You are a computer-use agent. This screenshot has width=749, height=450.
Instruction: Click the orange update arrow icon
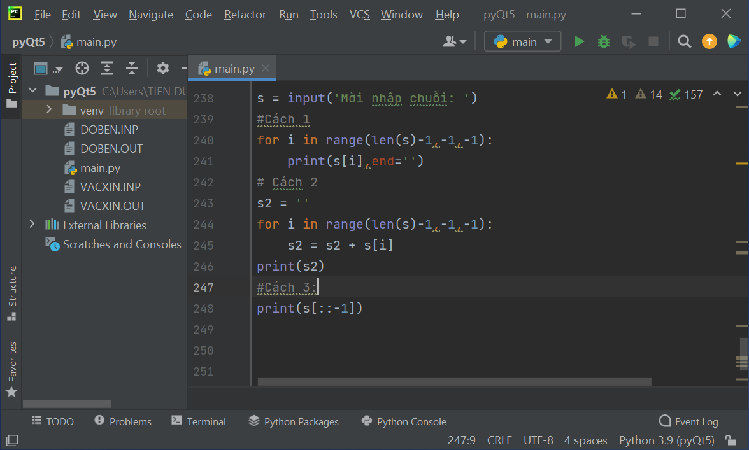[710, 42]
